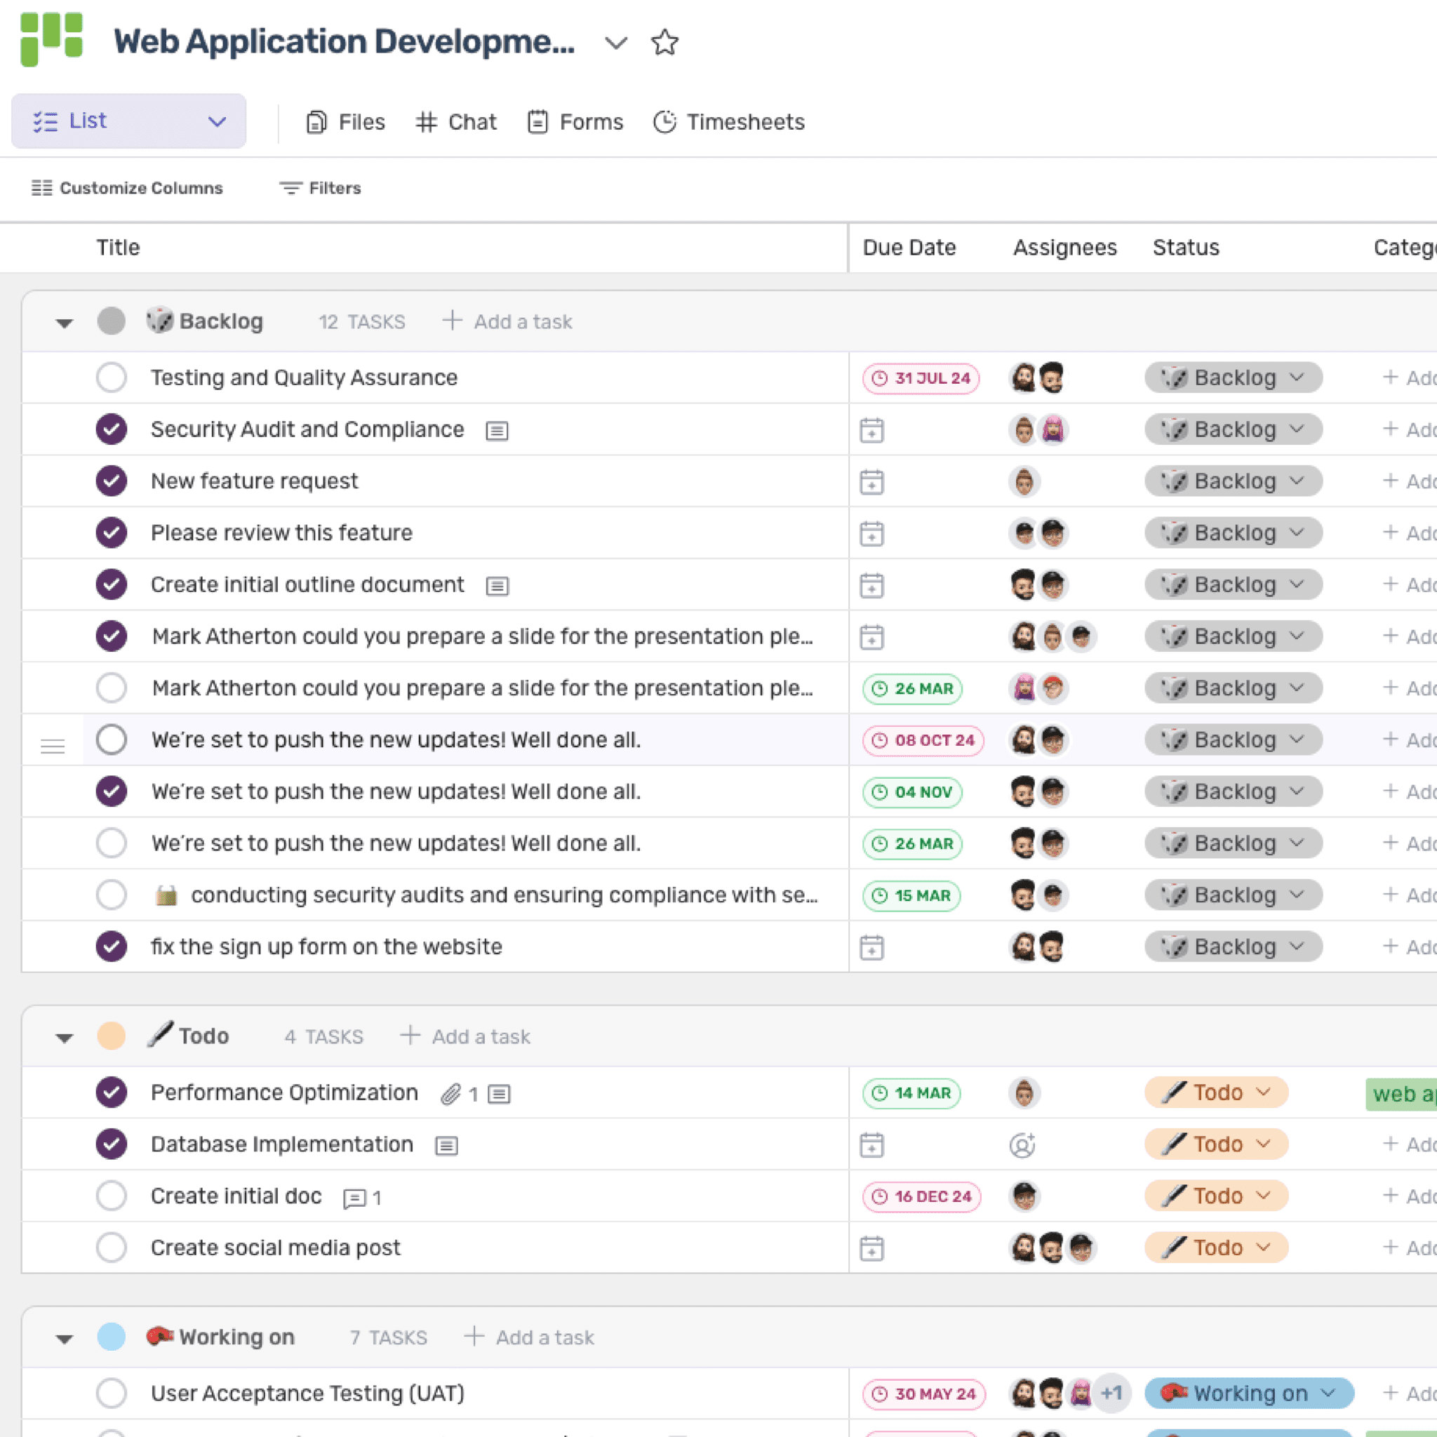Collapse the Backlog group

[x=64, y=321]
